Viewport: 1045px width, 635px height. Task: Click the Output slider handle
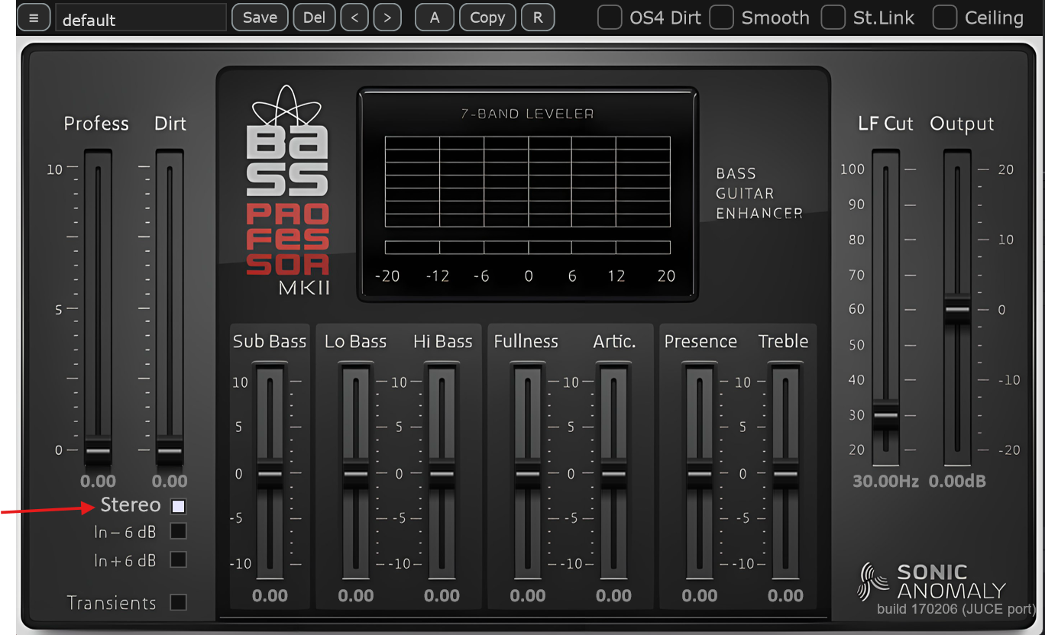[x=957, y=309]
